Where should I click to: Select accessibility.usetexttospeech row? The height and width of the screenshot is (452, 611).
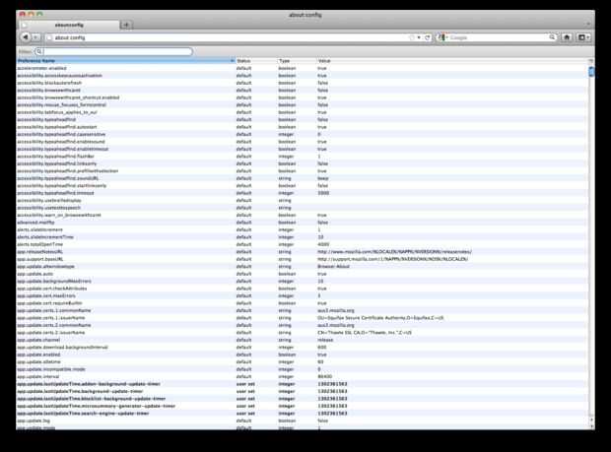point(302,208)
